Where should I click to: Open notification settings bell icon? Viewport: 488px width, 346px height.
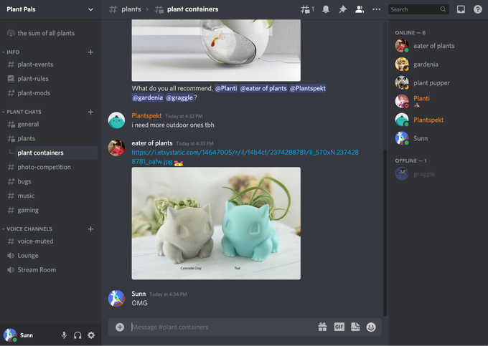tap(326, 9)
